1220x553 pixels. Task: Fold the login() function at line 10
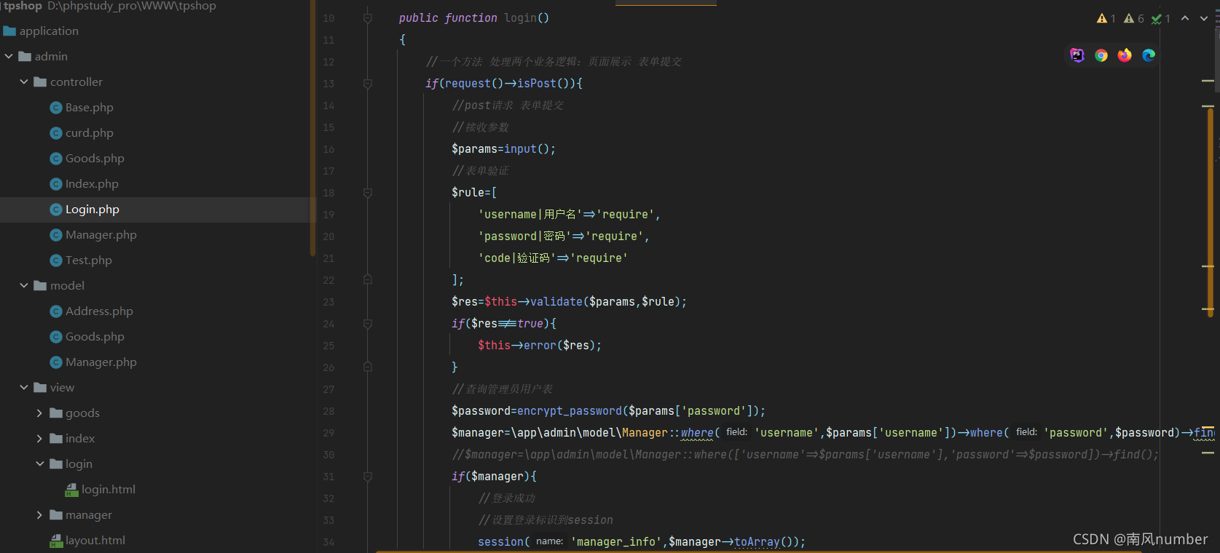coord(368,18)
